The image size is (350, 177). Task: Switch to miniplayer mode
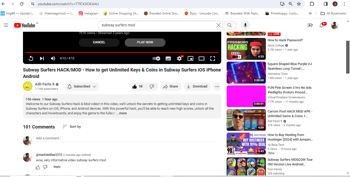point(190,58)
